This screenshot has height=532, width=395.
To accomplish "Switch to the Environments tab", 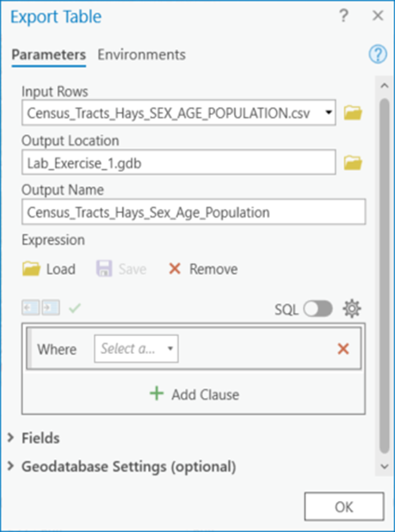I will (x=142, y=55).
